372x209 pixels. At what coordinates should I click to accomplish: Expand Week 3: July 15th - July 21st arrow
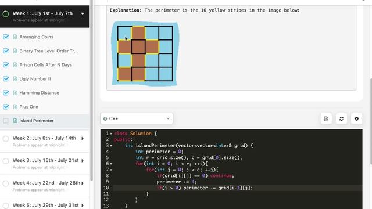(x=83, y=161)
